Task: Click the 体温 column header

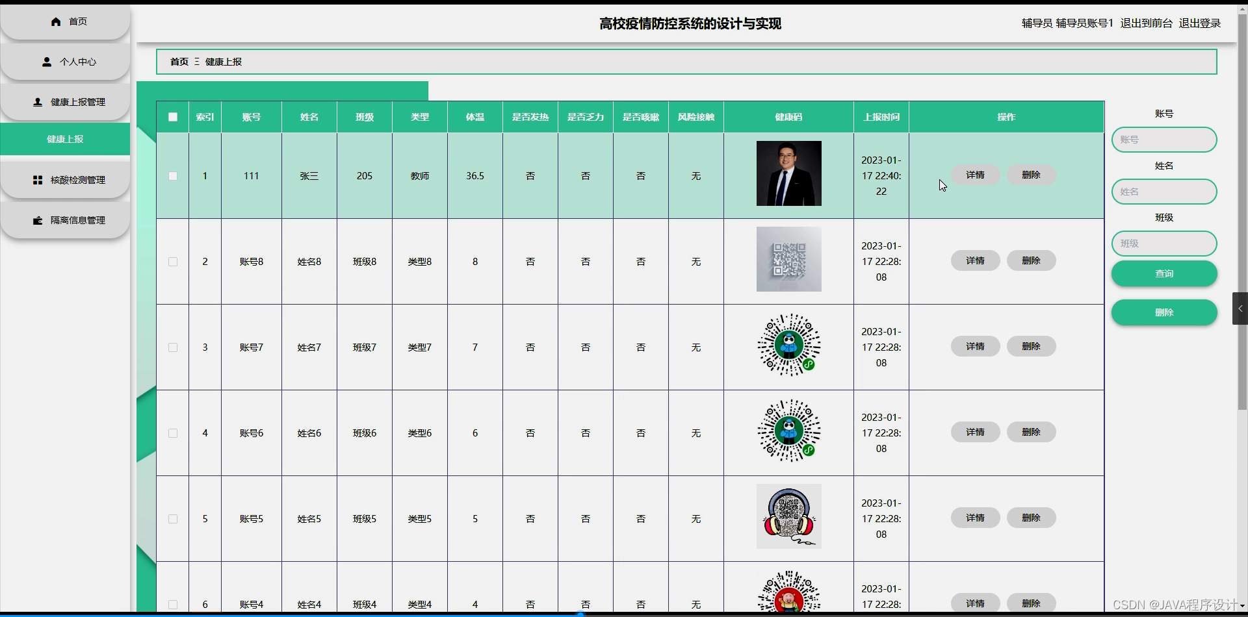Action: tap(475, 117)
